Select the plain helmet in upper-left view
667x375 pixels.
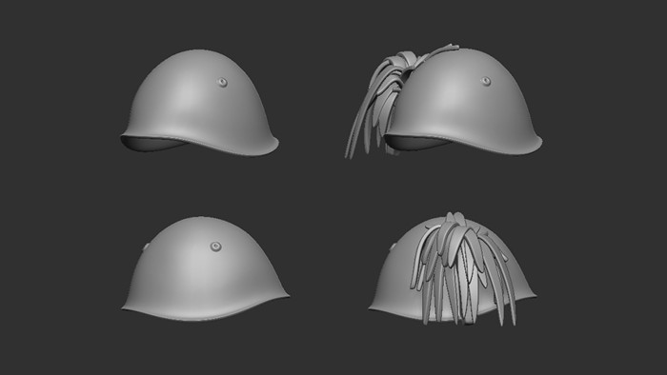(199, 103)
